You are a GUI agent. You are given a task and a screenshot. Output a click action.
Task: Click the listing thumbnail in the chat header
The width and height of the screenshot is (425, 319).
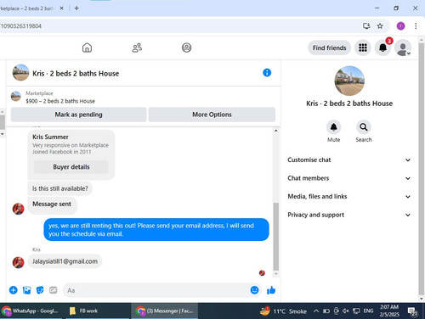pos(20,73)
